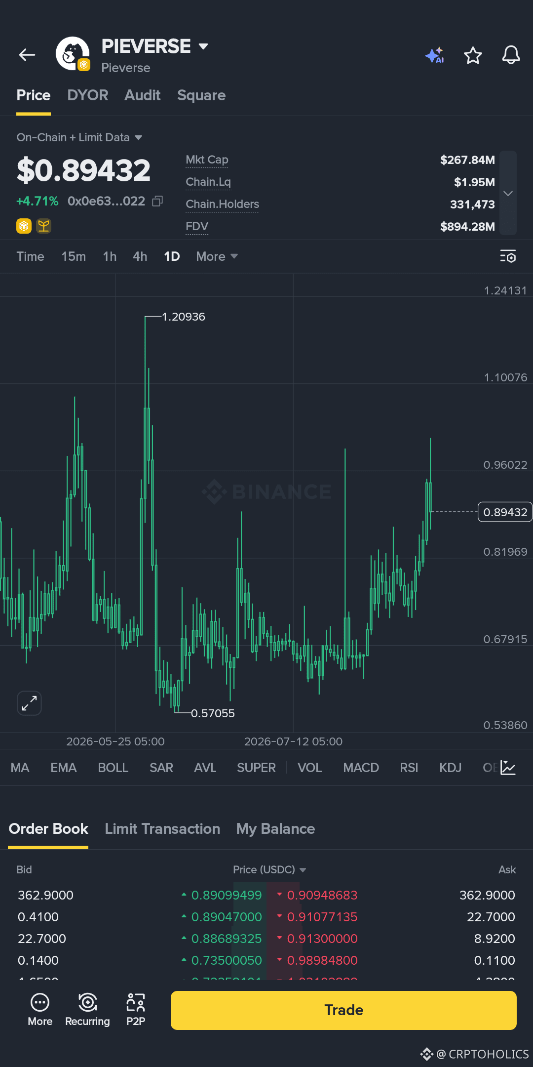Add PIEVERSE to favorites with star icon
This screenshot has height=1067, width=533.
point(473,55)
